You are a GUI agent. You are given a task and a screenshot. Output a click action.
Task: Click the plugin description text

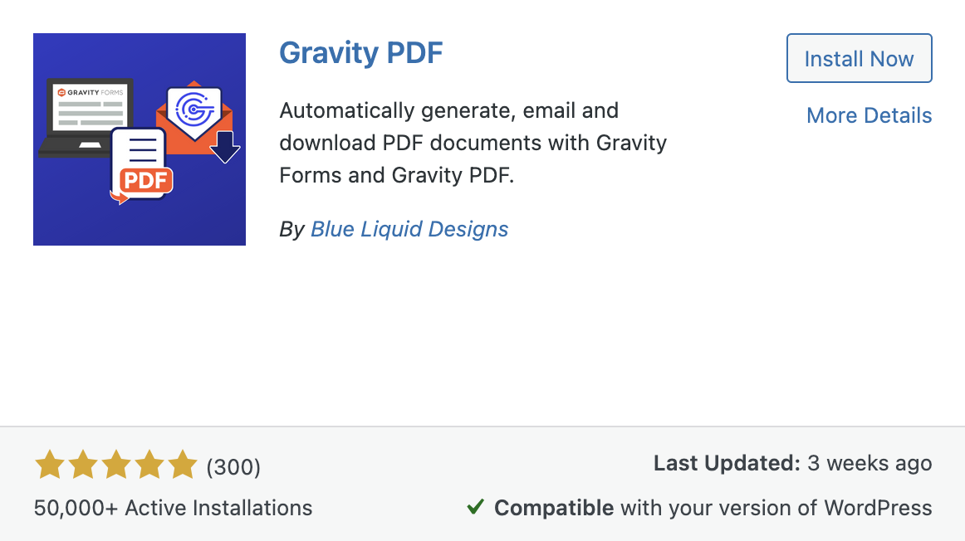[473, 142]
